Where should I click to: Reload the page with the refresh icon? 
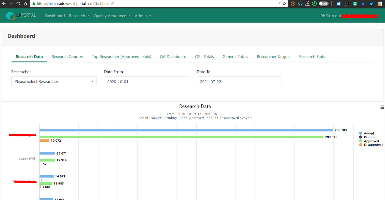(x=18, y=4)
